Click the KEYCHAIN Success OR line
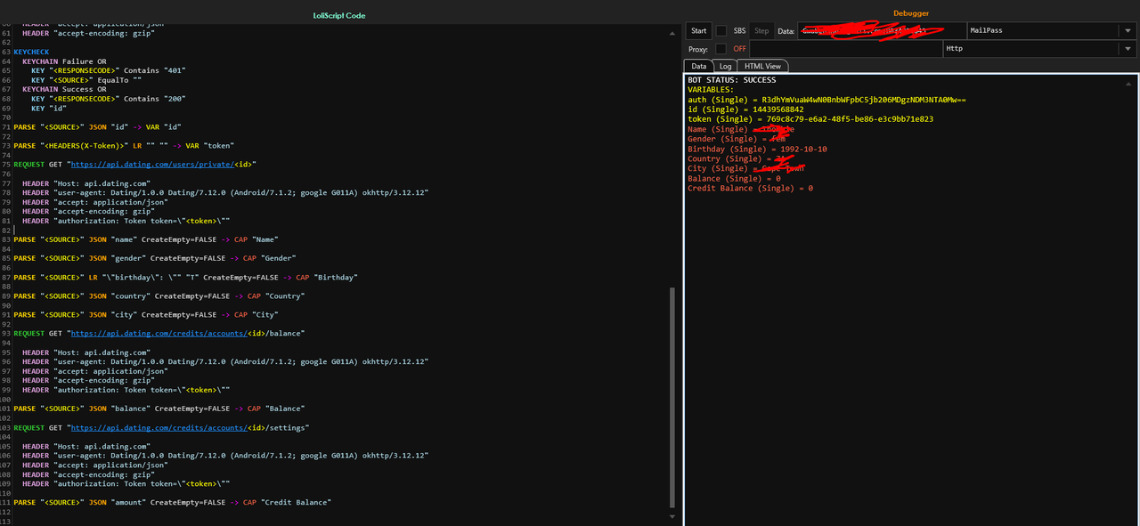This screenshot has height=526, width=1140. coord(64,89)
